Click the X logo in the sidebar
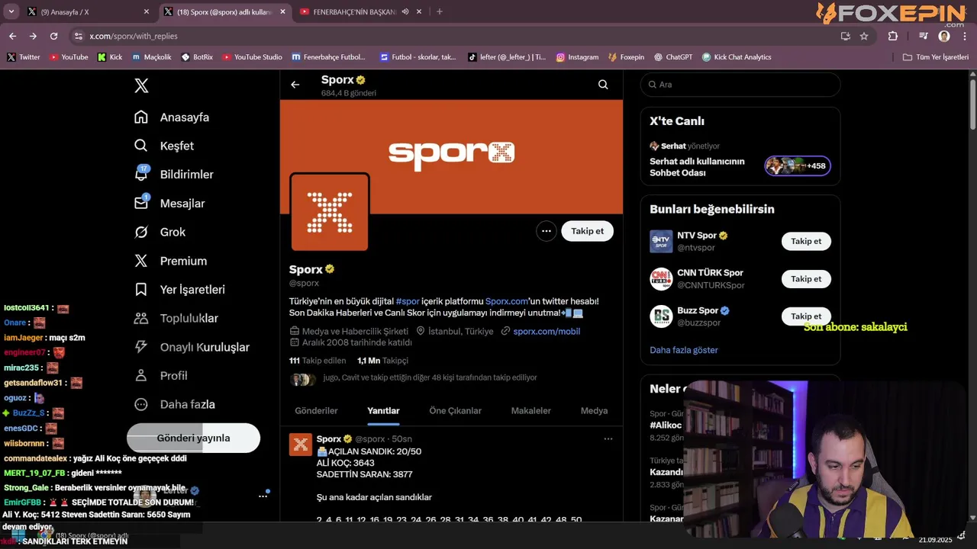This screenshot has width=977, height=549. [141, 85]
